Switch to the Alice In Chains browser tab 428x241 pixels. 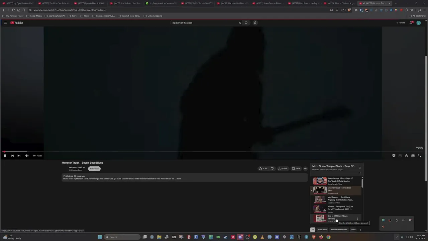pos(339,3)
